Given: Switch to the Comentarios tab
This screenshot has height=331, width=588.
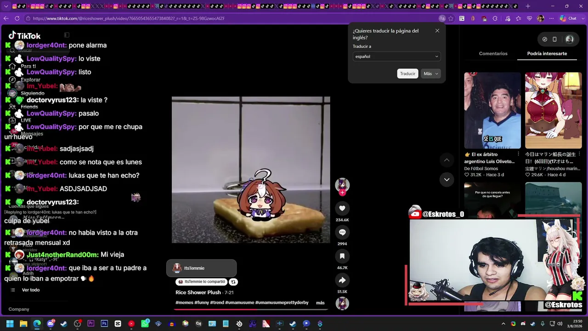Looking at the screenshot, I should (x=493, y=54).
